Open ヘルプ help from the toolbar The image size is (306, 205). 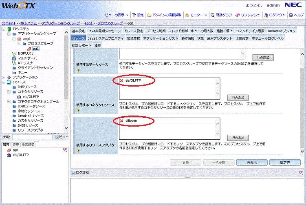tap(291, 15)
